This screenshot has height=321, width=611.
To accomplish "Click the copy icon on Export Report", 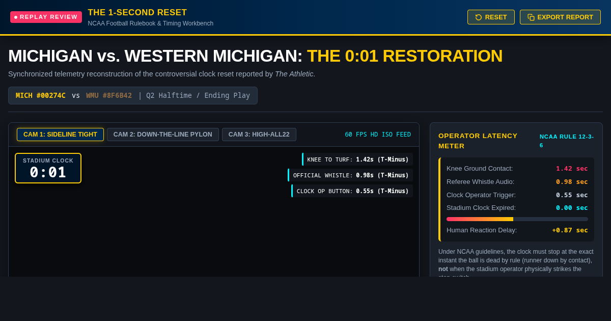I will 531,17.
